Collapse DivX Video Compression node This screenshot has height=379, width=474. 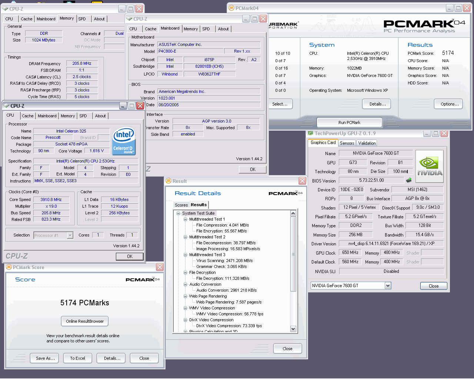pos(186,320)
